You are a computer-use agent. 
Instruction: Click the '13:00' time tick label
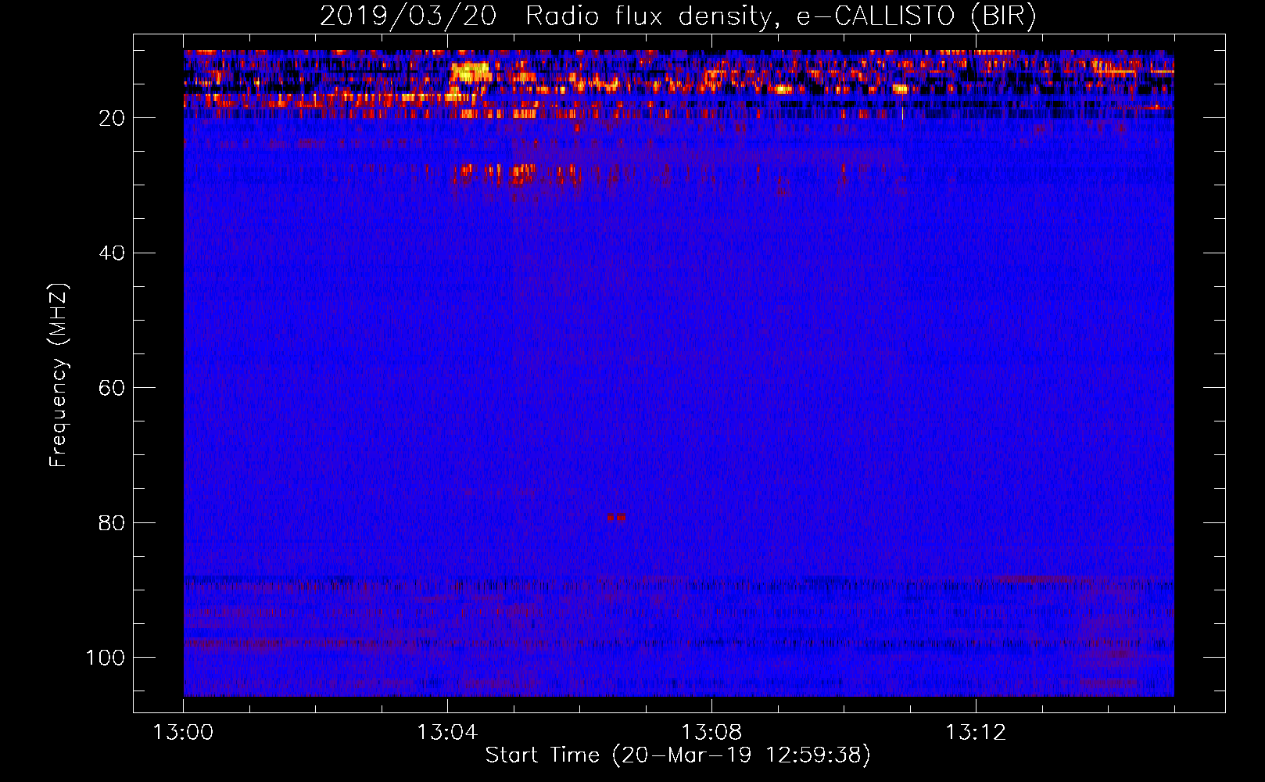[183, 732]
